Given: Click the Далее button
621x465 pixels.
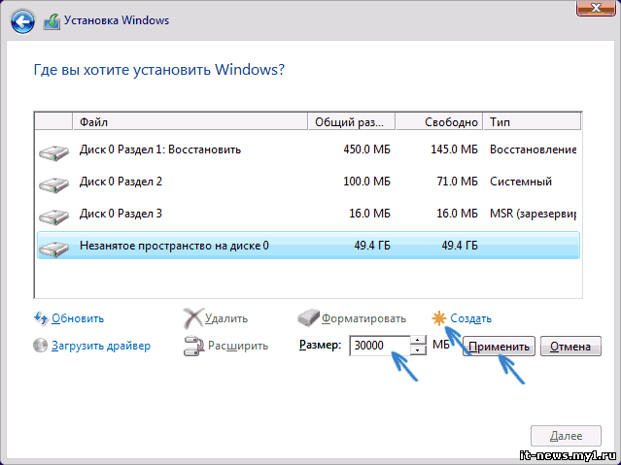Looking at the screenshot, I should coord(566,436).
